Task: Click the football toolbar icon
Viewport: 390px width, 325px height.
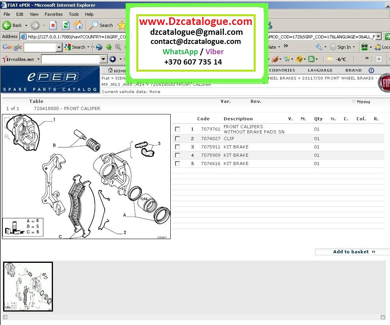Action: pos(275,59)
